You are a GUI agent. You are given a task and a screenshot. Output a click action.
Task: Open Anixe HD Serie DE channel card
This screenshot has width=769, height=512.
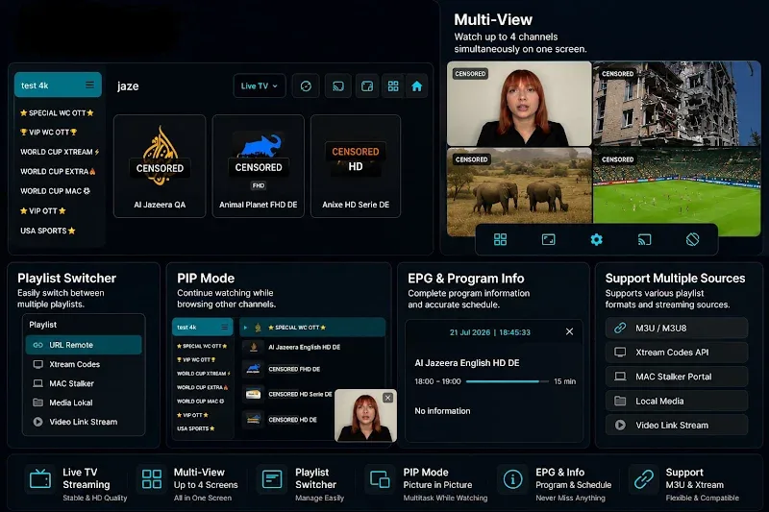click(356, 166)
